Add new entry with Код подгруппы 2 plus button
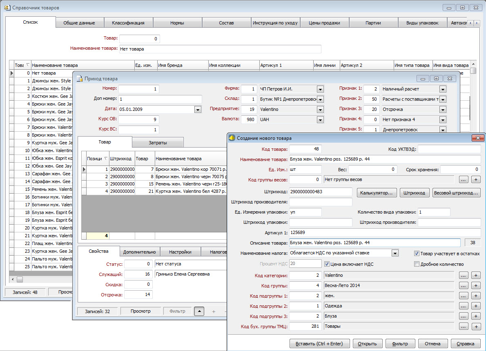Image resolution: width=486 pixels, height=351 pixels. 476,306
